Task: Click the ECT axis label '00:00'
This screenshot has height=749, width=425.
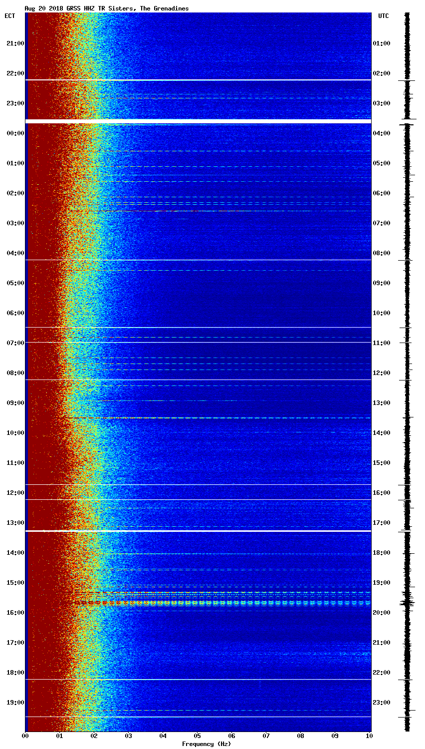Action: pos(15,133)
